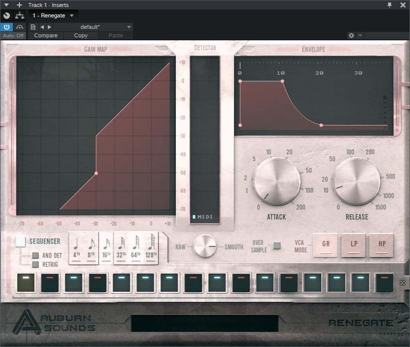Click the Raw/Smooth detector knob
The image size is (410, 347).
click(205, 246)
